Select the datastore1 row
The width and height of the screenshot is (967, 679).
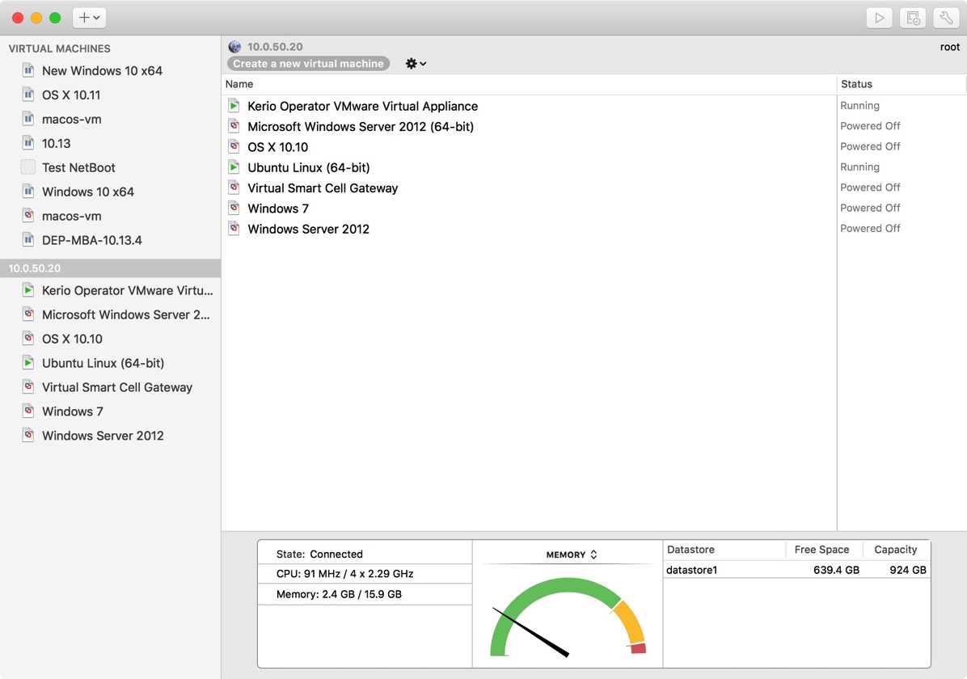[x=796, y=570]
